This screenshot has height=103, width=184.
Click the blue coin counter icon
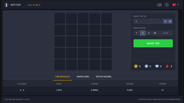point(146,66)
